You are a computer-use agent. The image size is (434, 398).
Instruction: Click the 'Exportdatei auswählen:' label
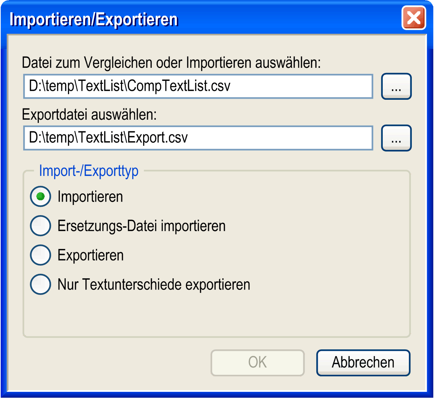(89, 114)
